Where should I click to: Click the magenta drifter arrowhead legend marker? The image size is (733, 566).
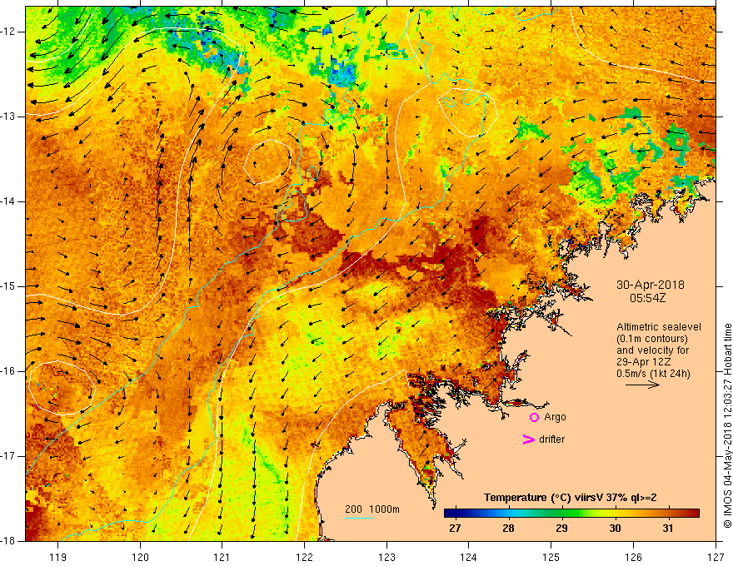(x=529, y=439)
